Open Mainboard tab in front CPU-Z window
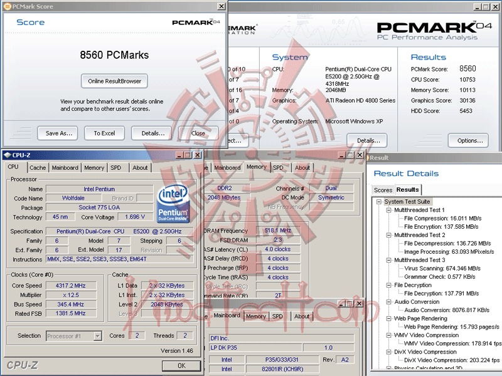This screenshot has width=502, height=376. point(65,168)
